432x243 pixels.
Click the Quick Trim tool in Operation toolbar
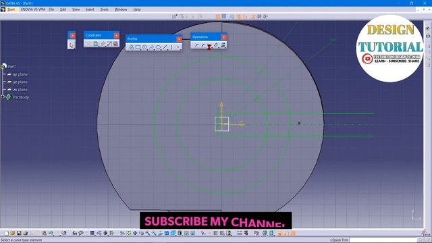coord(209,46)
